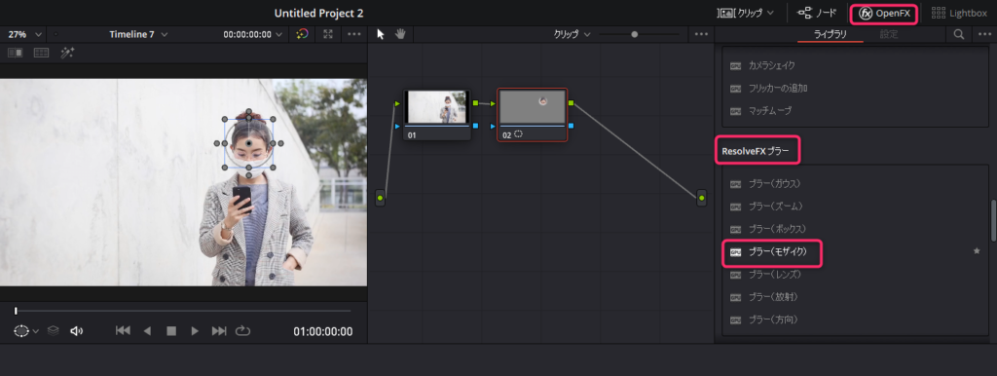This screenshot has height=376, width=997.
Task: Open node editor three-dot options menu
Action: 701,34
